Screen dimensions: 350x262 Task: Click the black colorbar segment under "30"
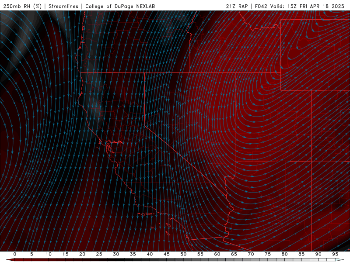[x=119, y=260]
